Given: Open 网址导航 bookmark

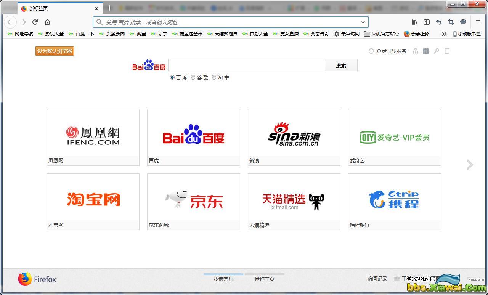Looking at the screenshot, I should tap(21, 34).
